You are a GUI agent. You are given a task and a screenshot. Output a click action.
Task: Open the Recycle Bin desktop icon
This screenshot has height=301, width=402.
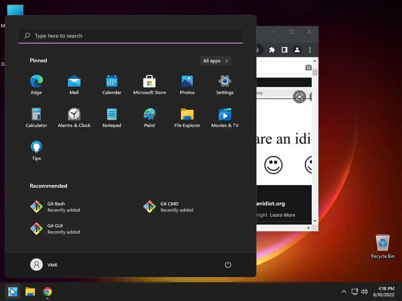(382, 247)
